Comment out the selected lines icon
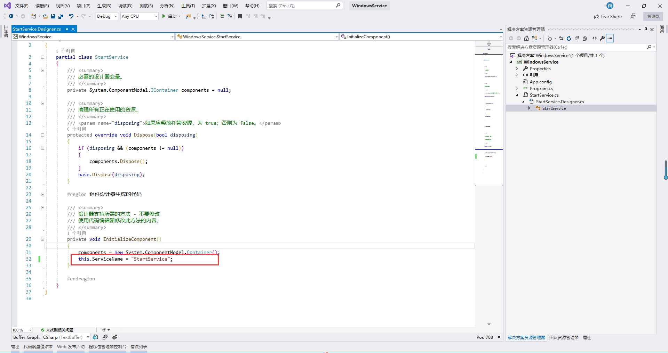 click(222, 16)
